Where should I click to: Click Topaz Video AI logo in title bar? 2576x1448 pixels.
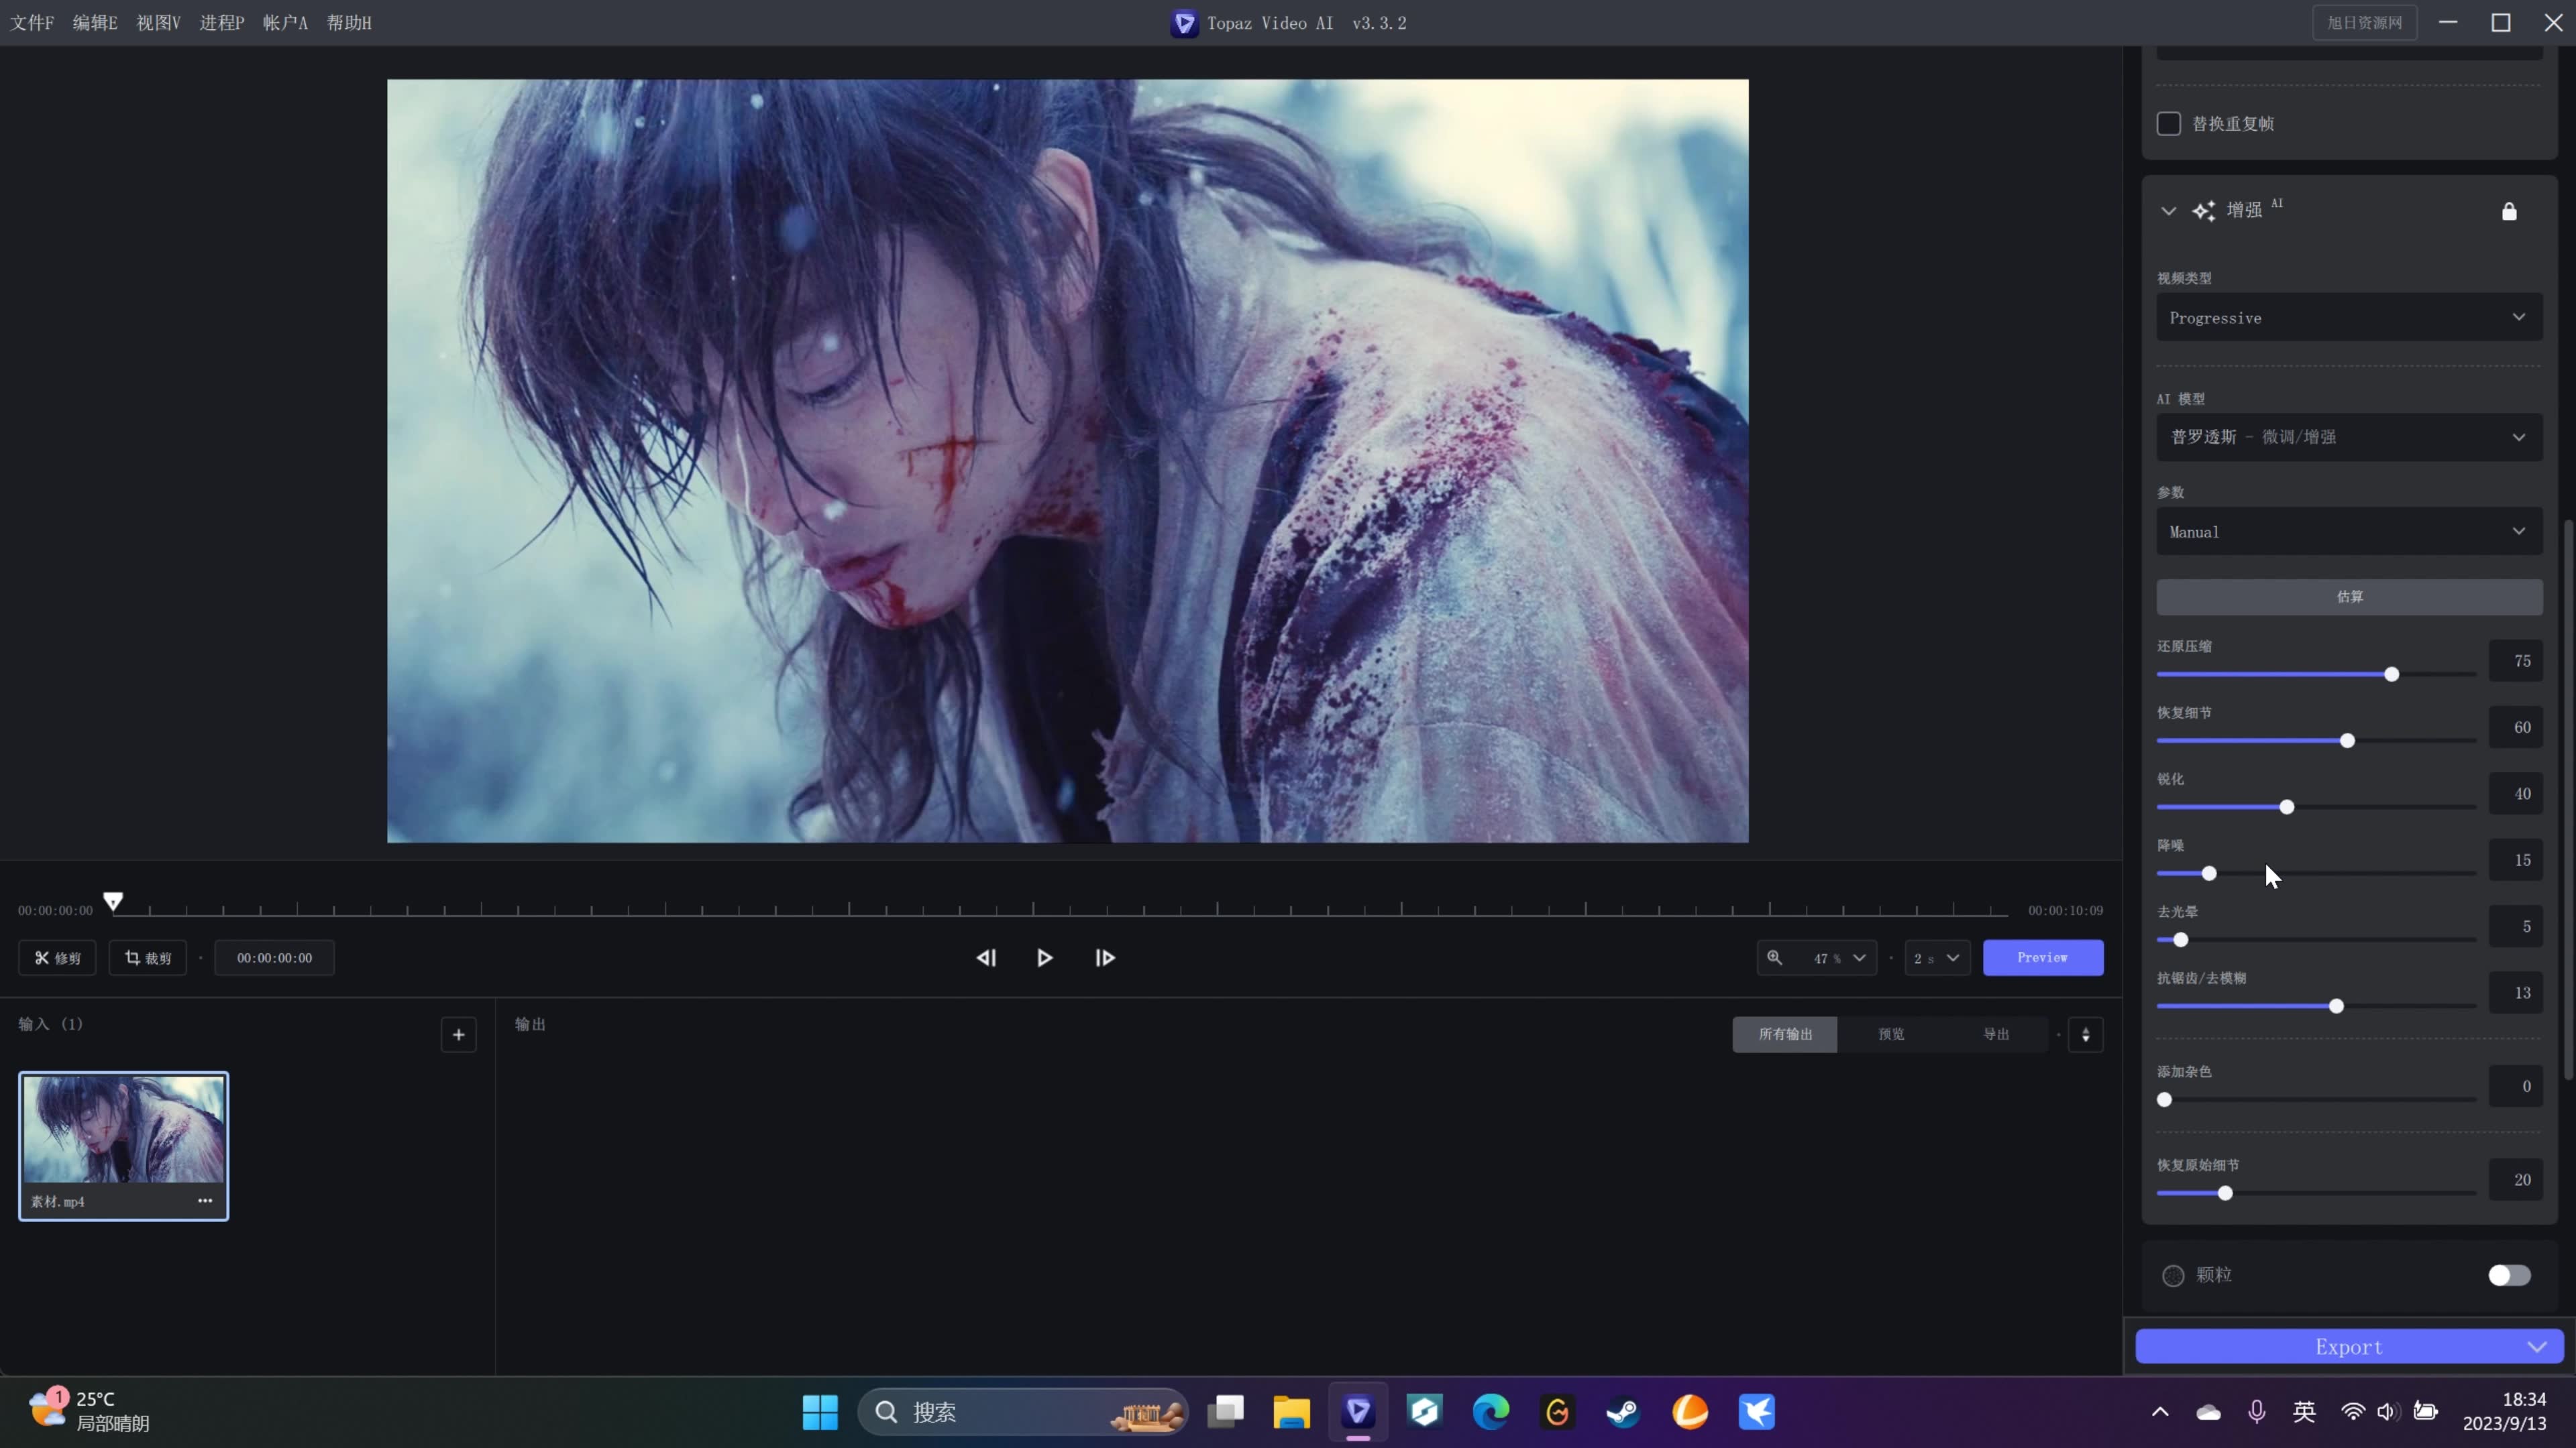point(1184,23)
